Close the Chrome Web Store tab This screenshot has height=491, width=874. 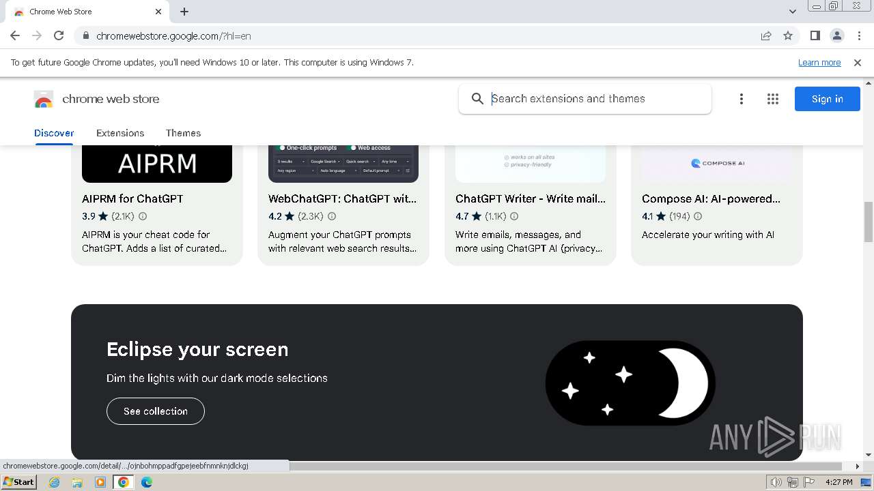tap(158, 12)
